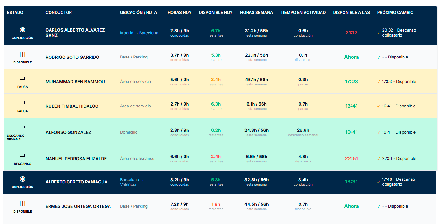
Task: Sort by the ESTADO column header
Action: [x=15, y=13]
